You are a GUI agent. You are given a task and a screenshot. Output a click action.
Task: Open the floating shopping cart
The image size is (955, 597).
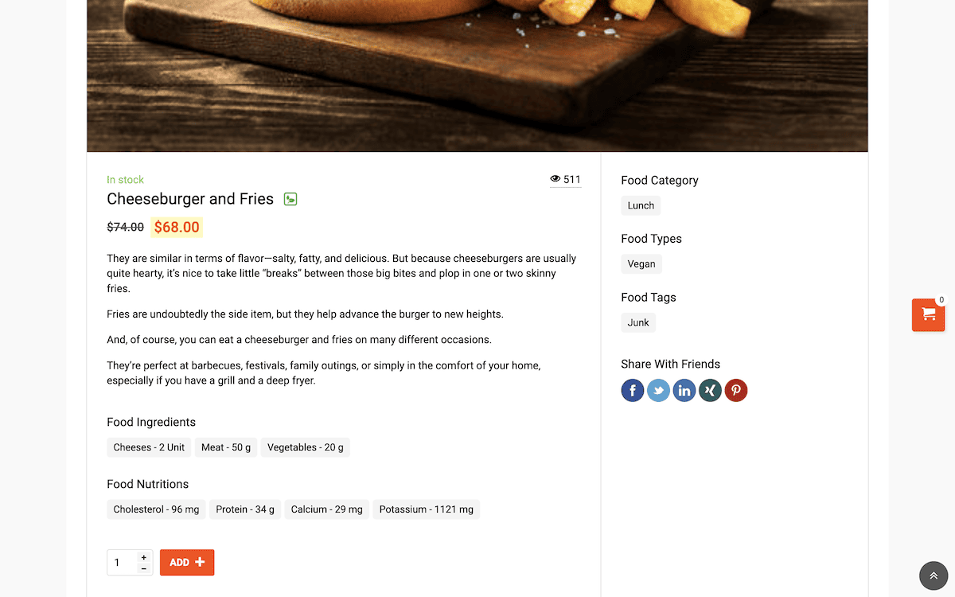click(x=928, y=314)
